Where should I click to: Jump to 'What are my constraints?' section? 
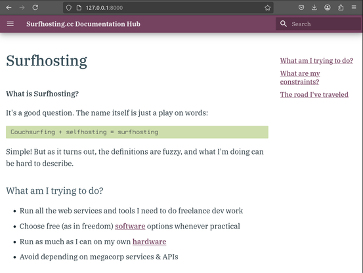click(300, 78)
